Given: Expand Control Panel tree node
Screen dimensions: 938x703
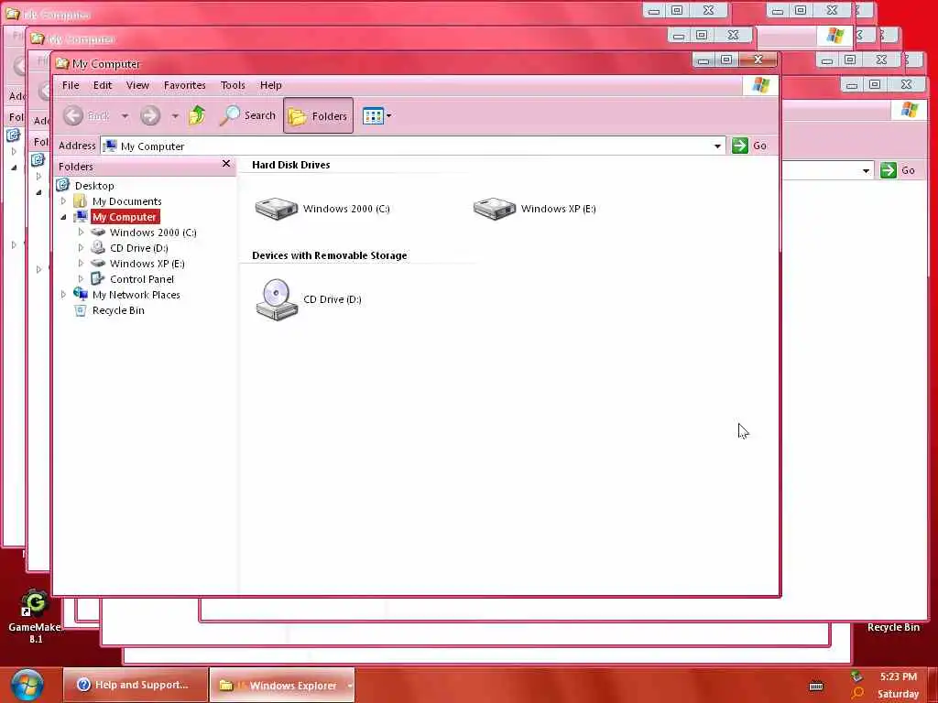Looking at the screenshot, I should point(81,278).
